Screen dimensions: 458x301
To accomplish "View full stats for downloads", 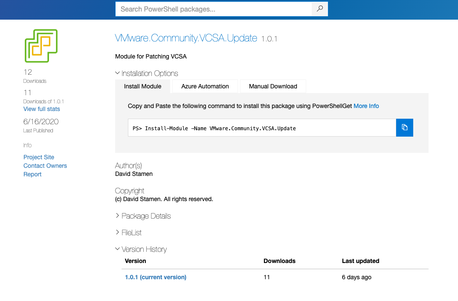I will click(41, 109).
